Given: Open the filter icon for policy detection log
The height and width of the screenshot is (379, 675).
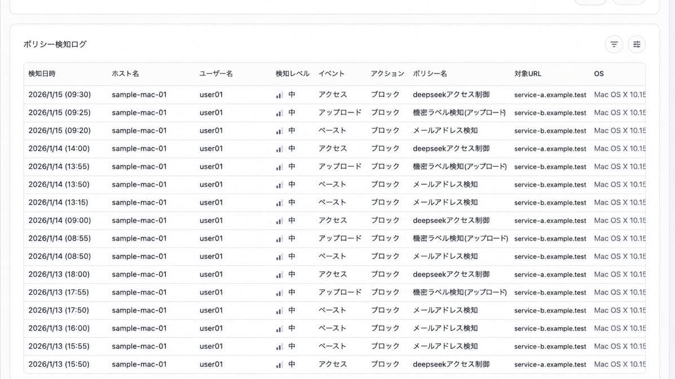Looking at the screenshot, I should tap(614, 44).
